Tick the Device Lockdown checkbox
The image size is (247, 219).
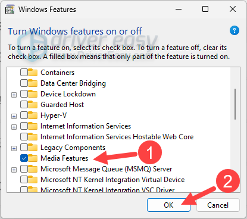[x=24, y=94]
